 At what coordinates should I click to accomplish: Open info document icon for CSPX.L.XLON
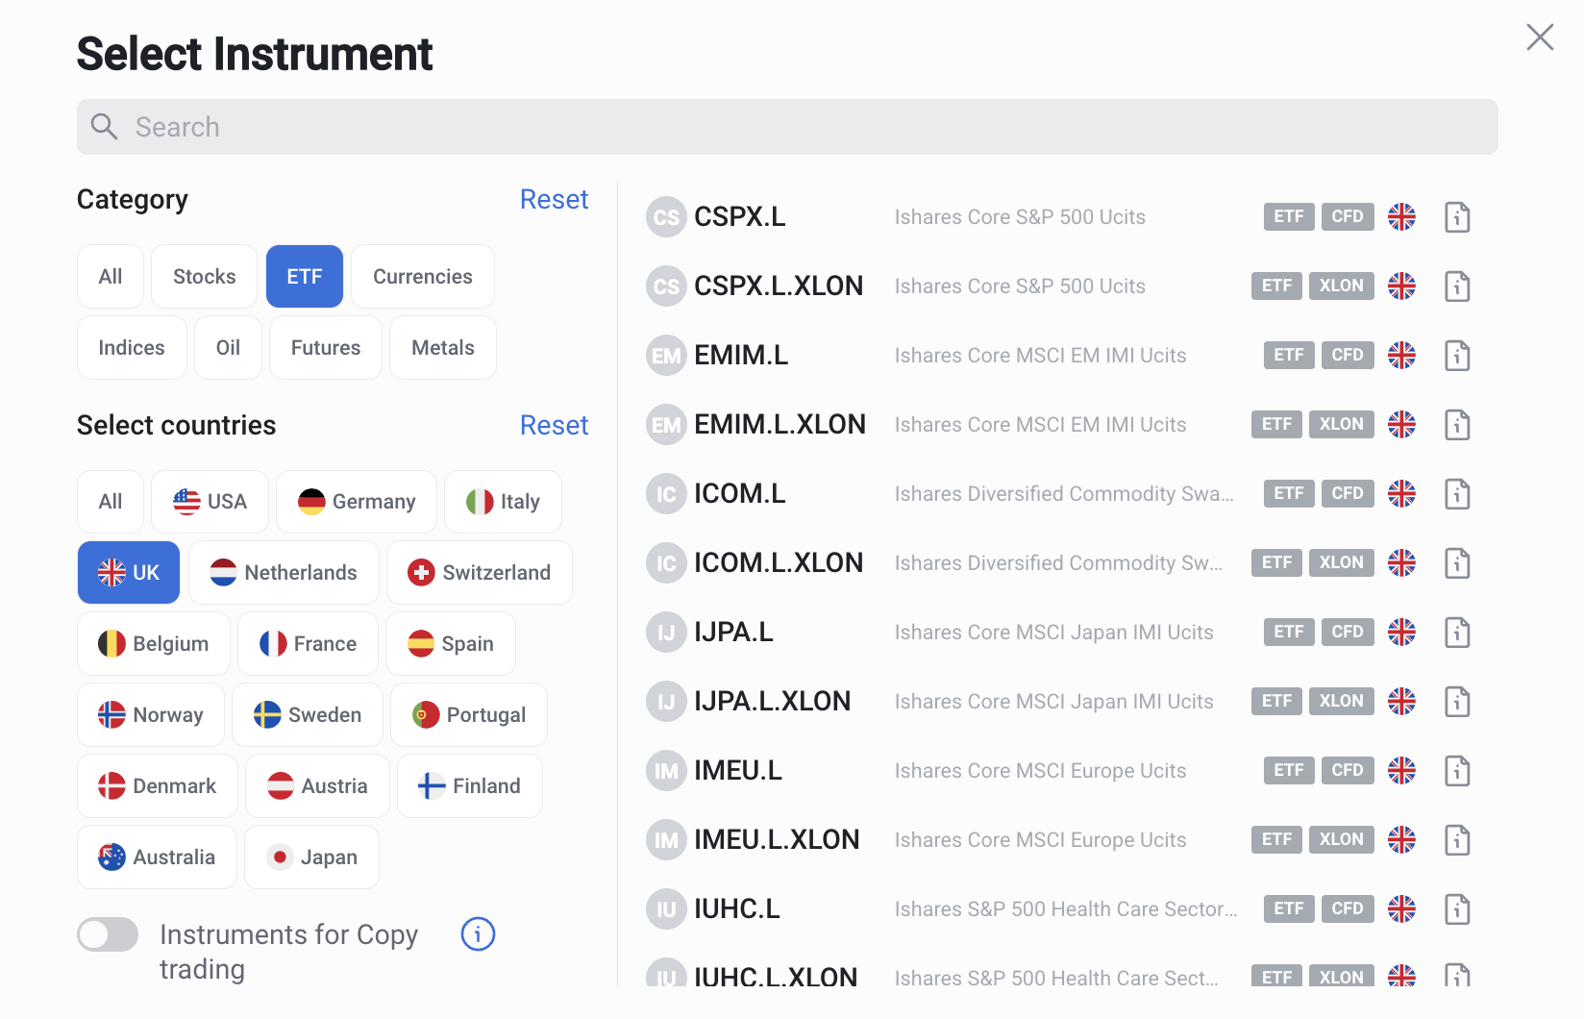click(x=1457, y=286)
